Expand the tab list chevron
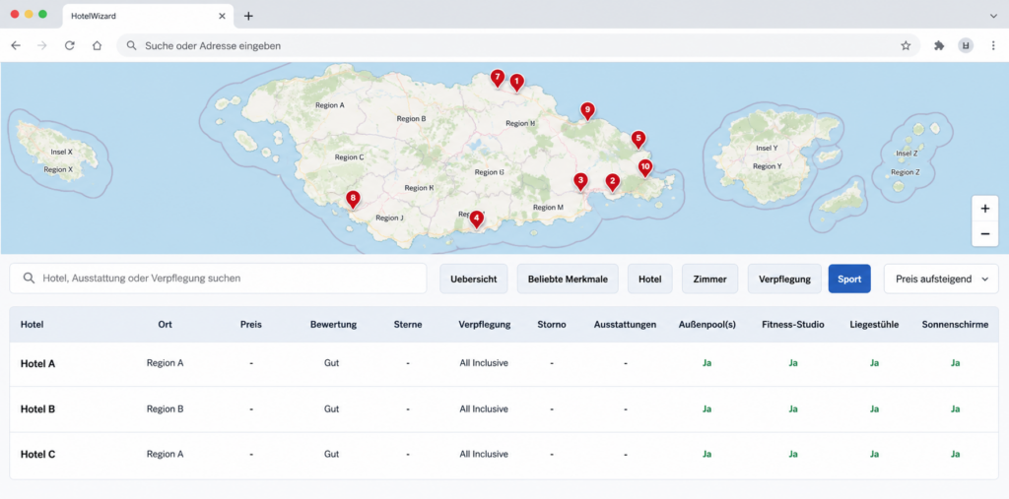The height and width of the screenshot is (499, 1009). (x=993, y=16)
